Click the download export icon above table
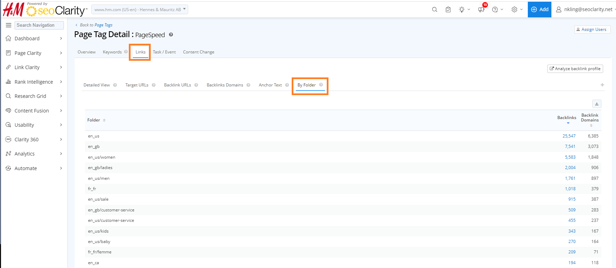This screenshot has width=616, height=268. tap(597, 104)
